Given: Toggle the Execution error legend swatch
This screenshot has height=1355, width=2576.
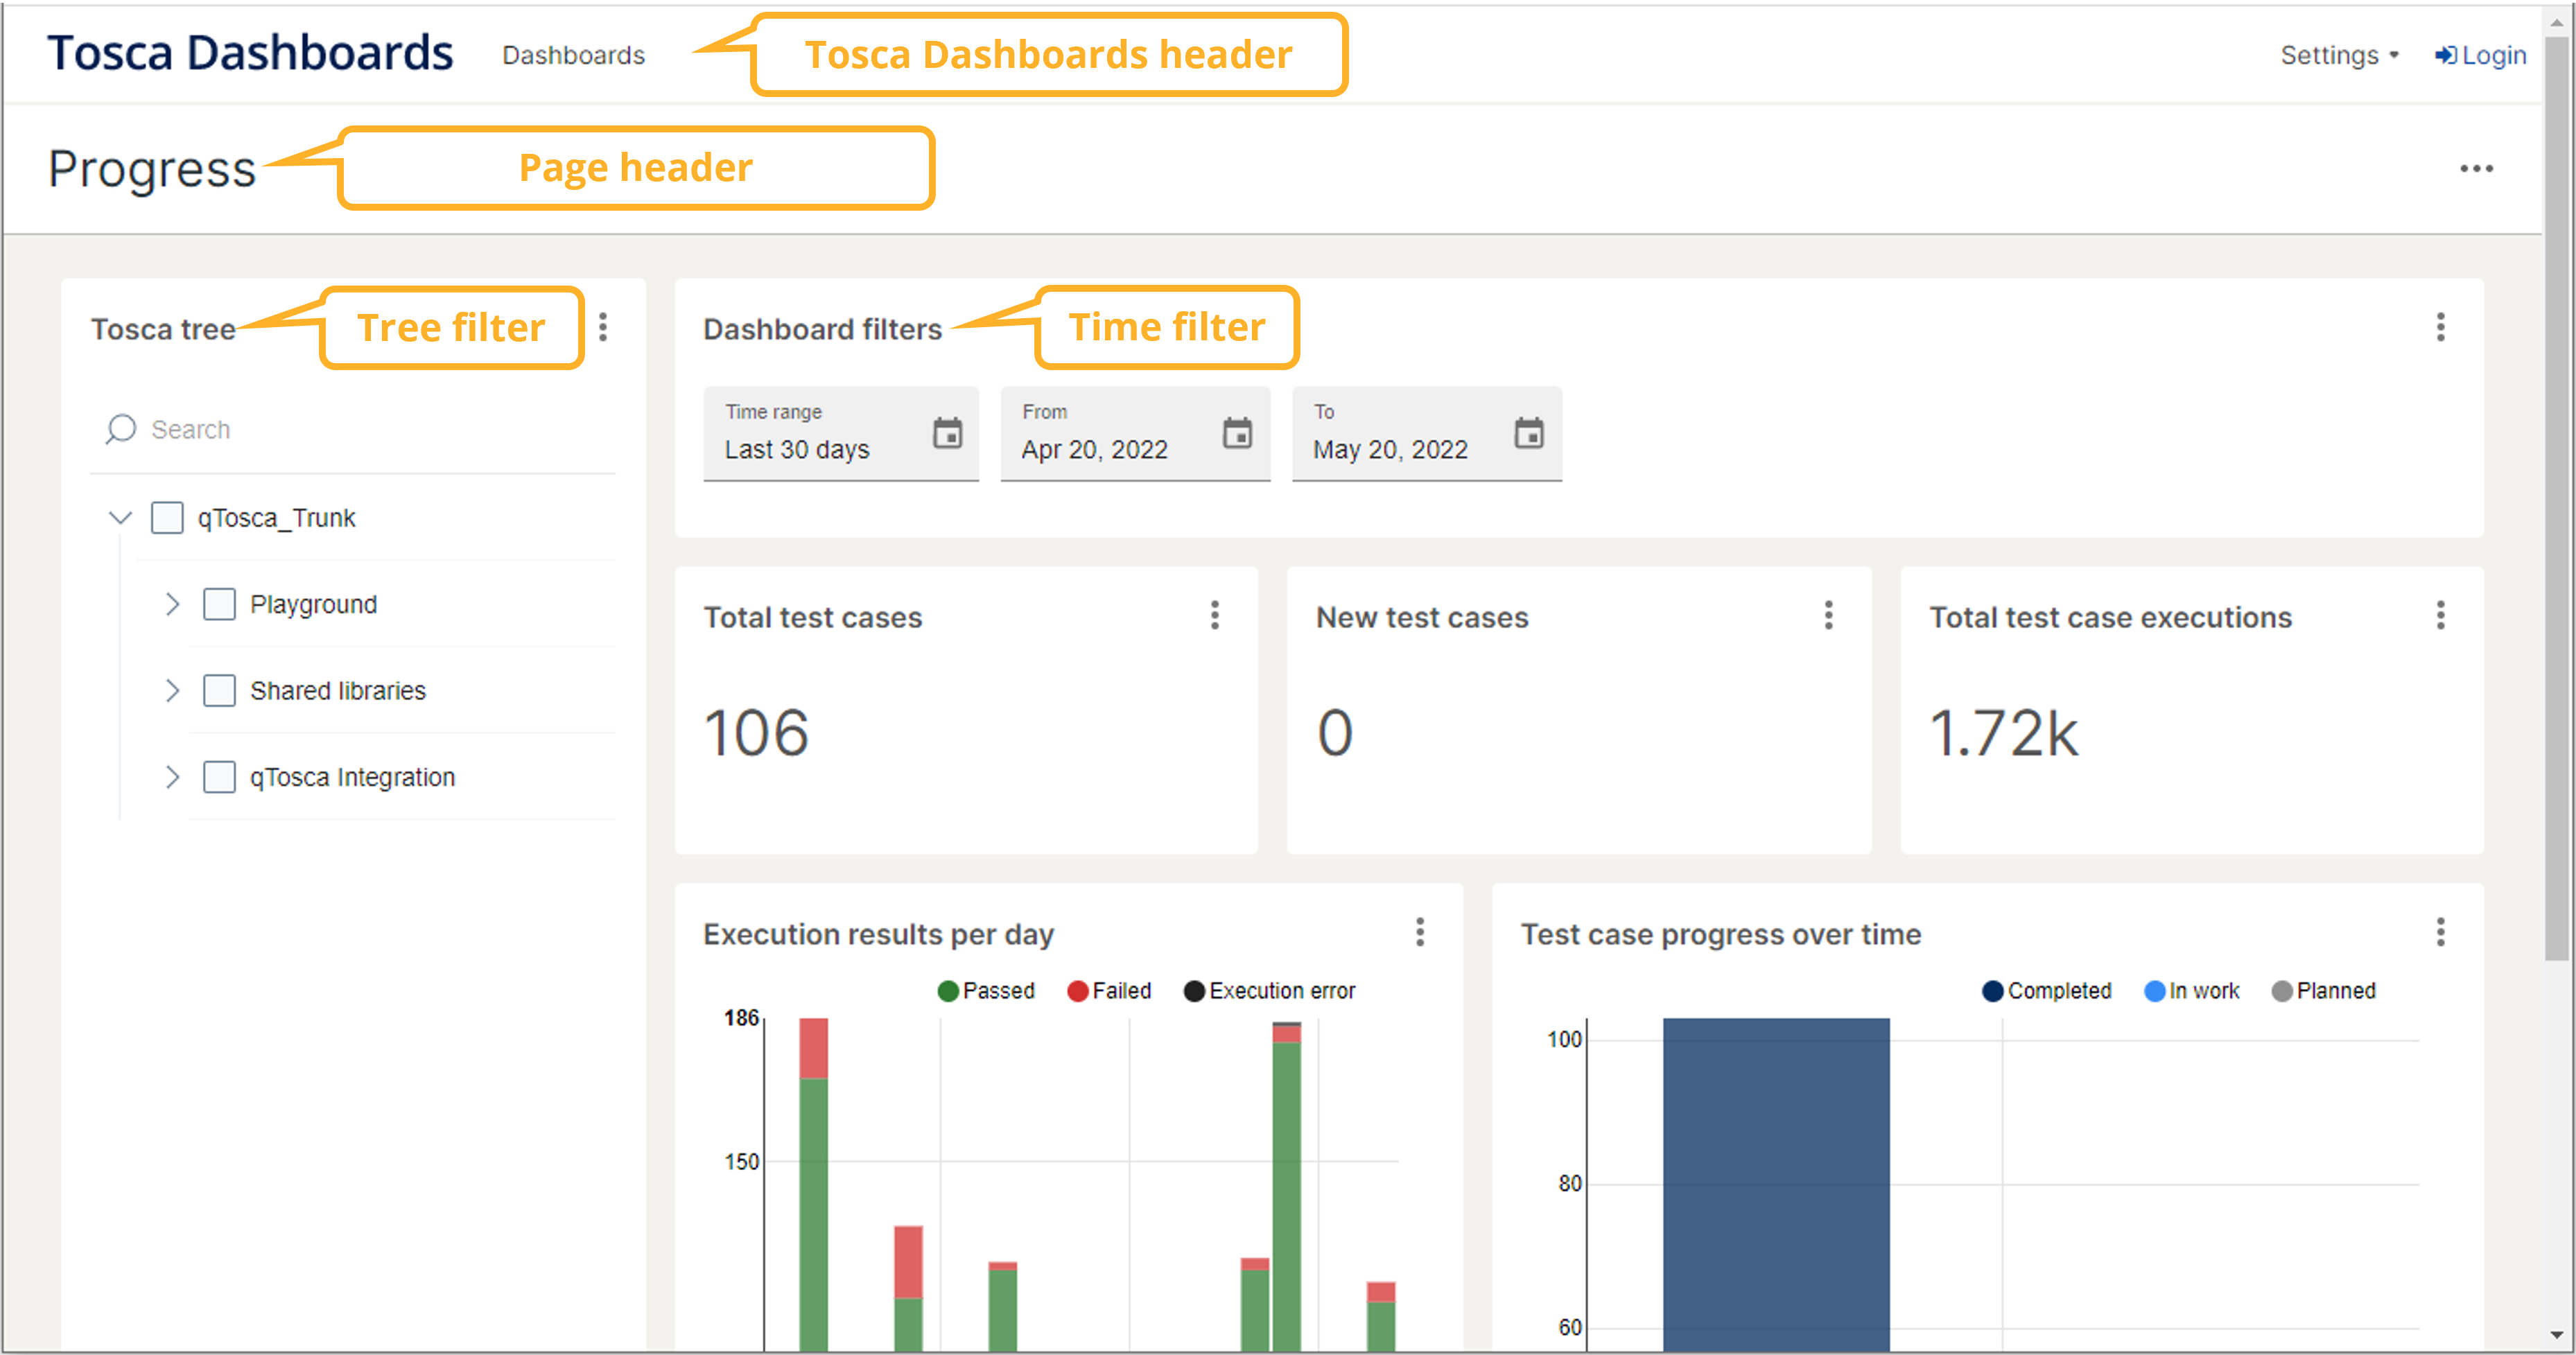Looking at the screenshot, I should [1194, 991].
